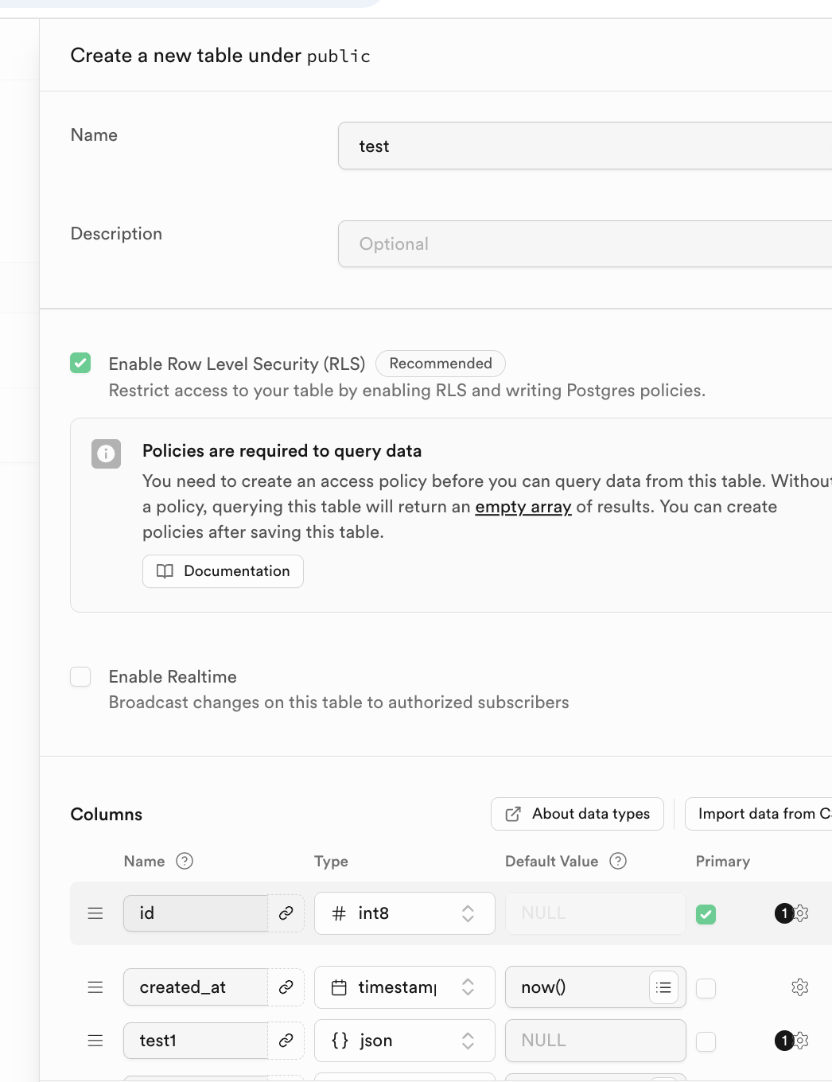This screenshot has height=1082, width=832.
Task: Open the About data types link
Action: [x=577, y=814]
